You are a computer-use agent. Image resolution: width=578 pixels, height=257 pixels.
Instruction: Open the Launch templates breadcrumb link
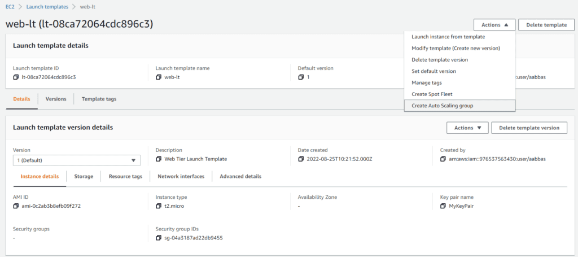(47, 7)
